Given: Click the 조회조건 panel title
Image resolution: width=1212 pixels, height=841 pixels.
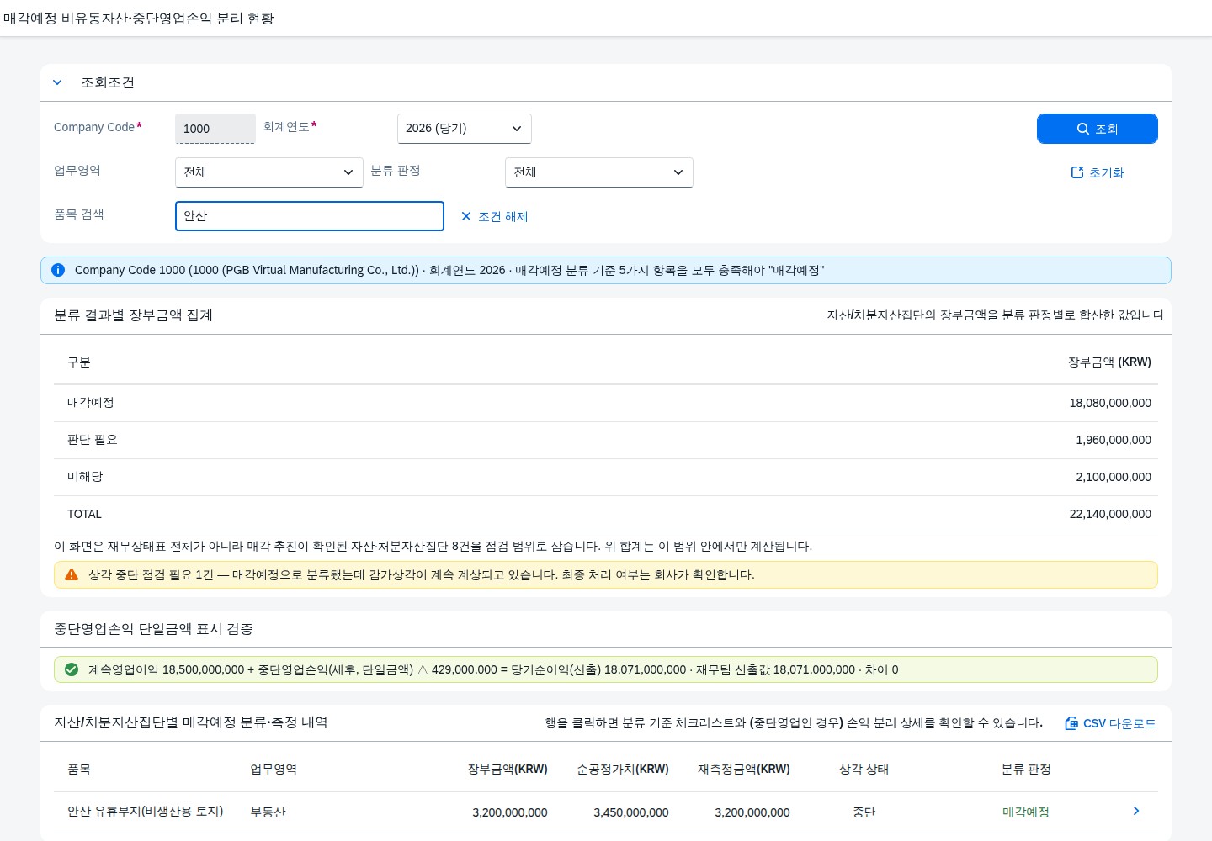Looking at the screenshot, I should click(x=108, y=82).
